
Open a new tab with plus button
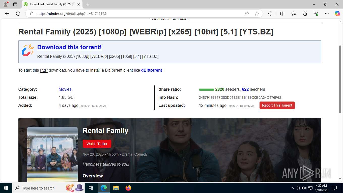pos(88,4)
